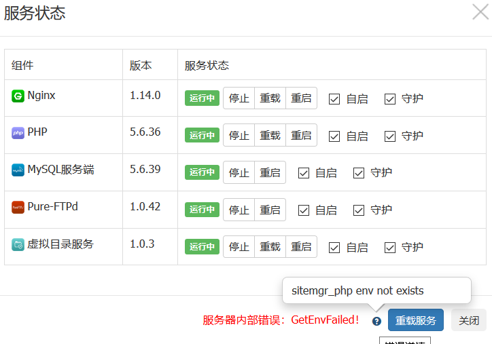Viewport: 492px width, 344px height.
Task: Click the Nginx component icon
Action: [x=18, y=96]
